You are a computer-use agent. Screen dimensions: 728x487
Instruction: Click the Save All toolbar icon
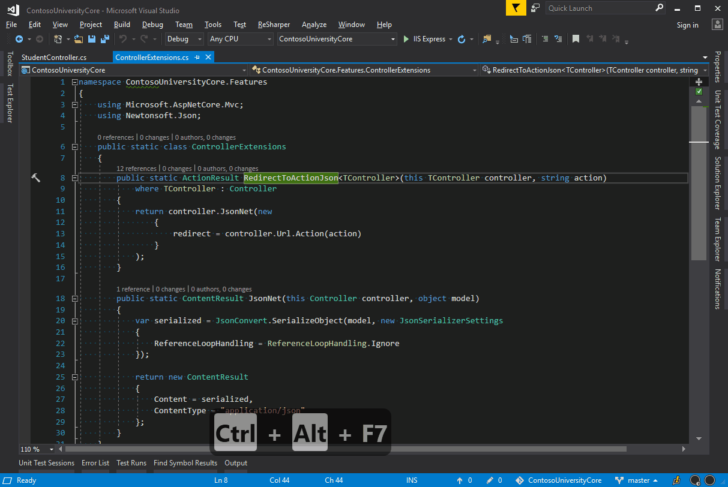point(105,39)
